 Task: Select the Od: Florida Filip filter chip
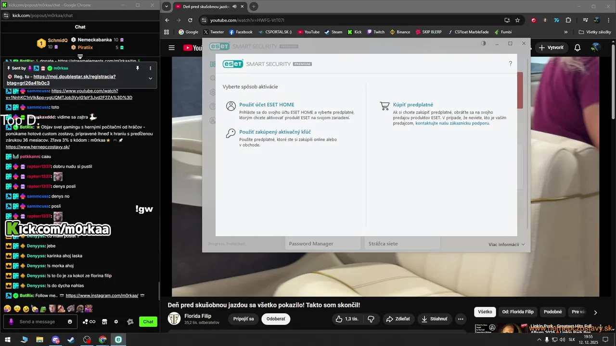coord(518,312)
